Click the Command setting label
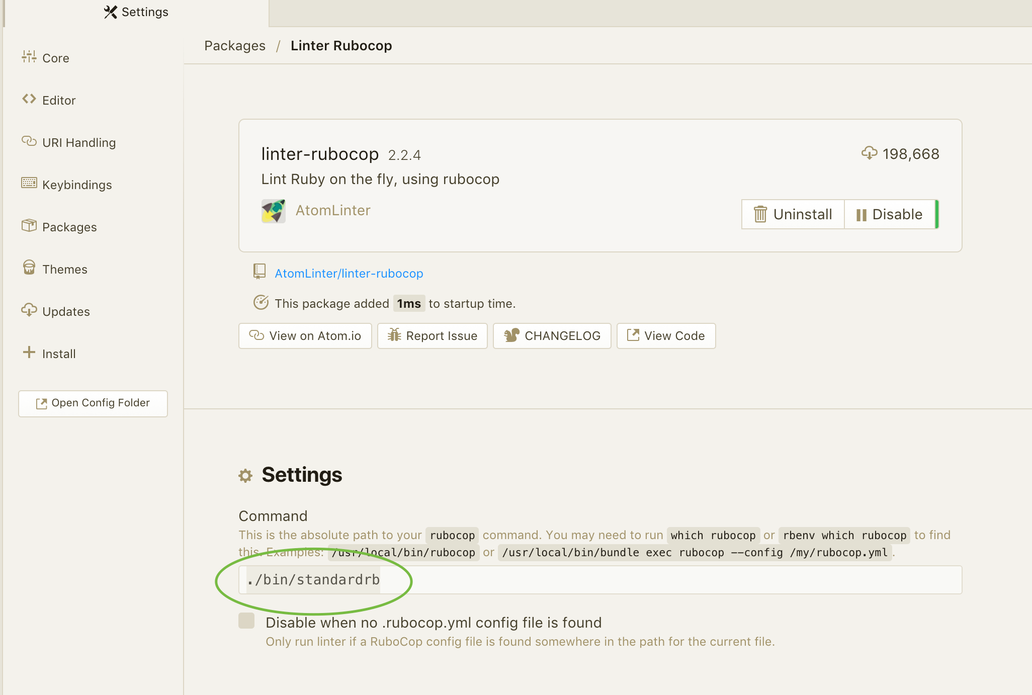 tap(273, 516)
